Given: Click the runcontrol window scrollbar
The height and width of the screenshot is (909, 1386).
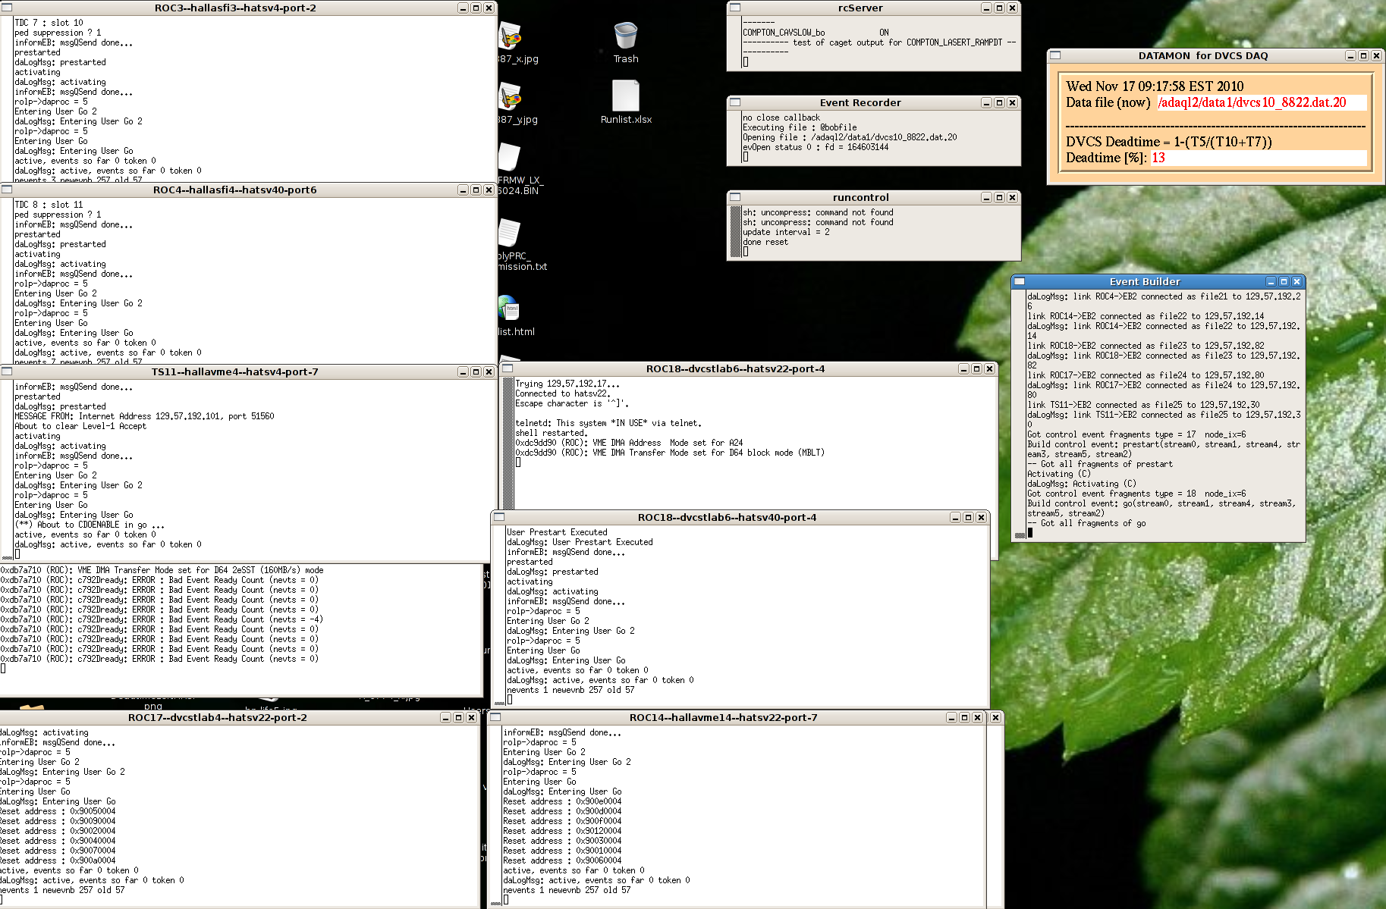Looking at the screenshot, I should point(735,231).
